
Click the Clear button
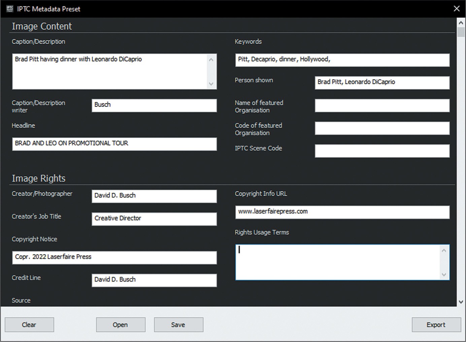coord(29,325)
